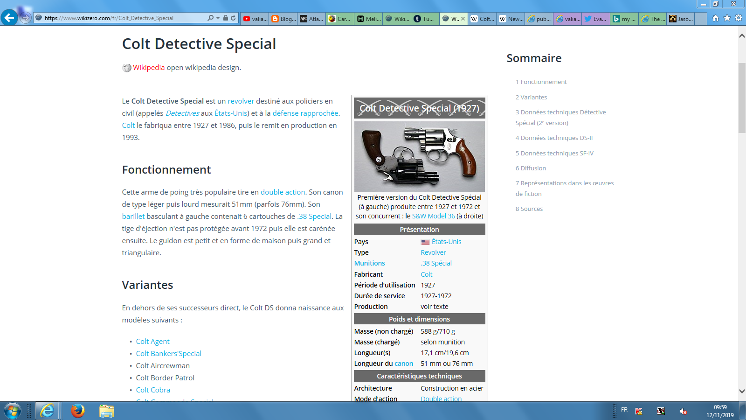This screenshot has width=746, height=420.
Task: Click the US flag icon in Pays row
Action: [x=425, y=242]
